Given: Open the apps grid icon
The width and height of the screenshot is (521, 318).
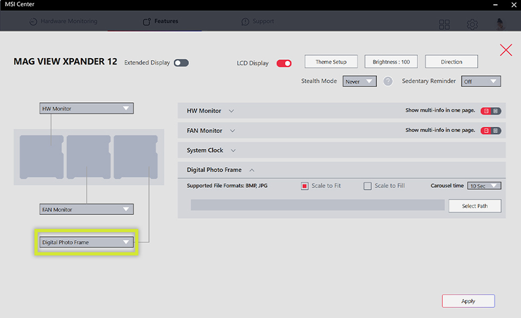Looking at the screenshot, I should (x=444, y=24).
